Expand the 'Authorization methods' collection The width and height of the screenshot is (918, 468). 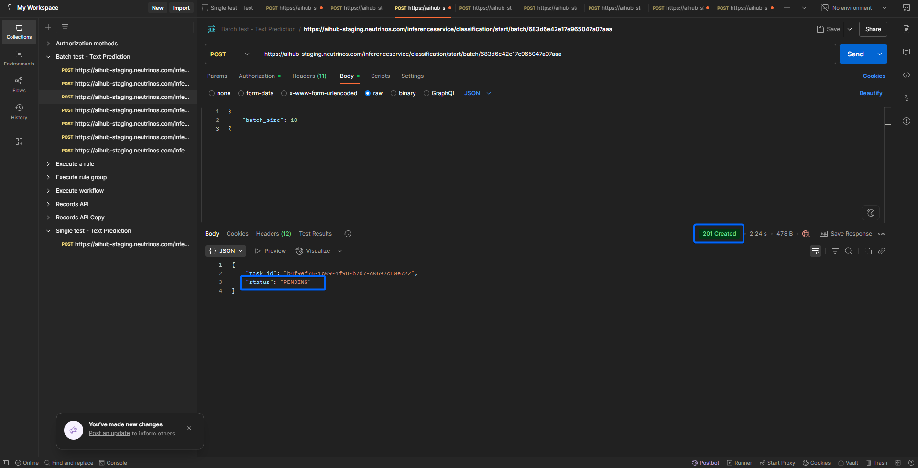coord(48,44)
